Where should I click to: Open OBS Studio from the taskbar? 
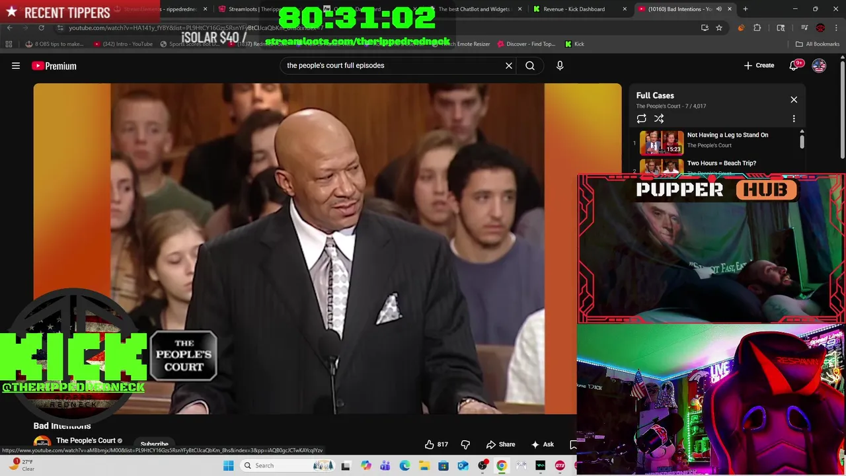point(482,465)
